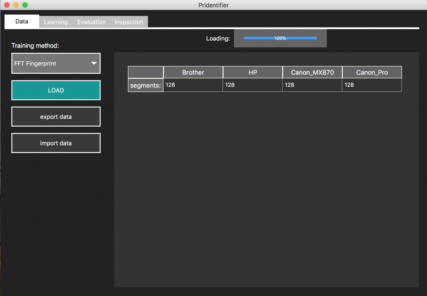Select the Canon_MX870 column header
The height and width of the screenshot is (296, 427).
click(312, 73)
